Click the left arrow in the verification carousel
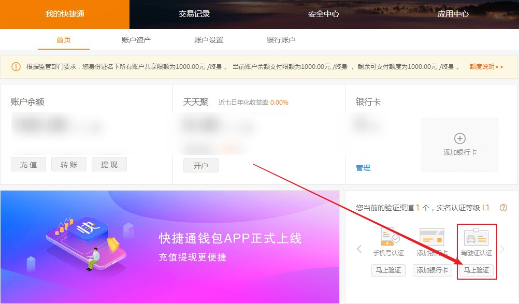519x304 pixels. (x=359, y=249)
